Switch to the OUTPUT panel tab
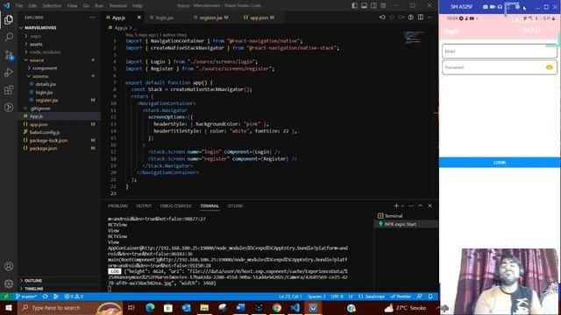This screenshot has height=315, width=561. coord(144,206)
